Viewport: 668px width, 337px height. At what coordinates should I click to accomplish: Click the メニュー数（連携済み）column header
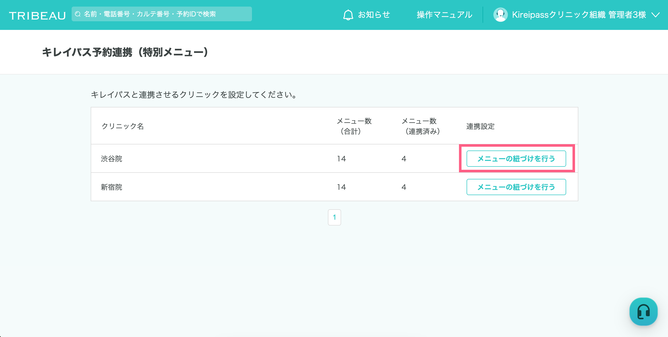point(421,126)
